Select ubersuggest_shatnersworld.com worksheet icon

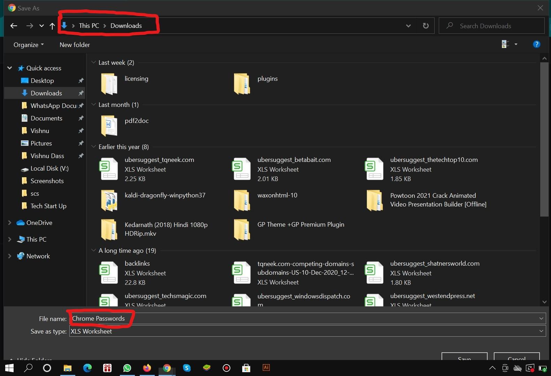click(375, 273)
